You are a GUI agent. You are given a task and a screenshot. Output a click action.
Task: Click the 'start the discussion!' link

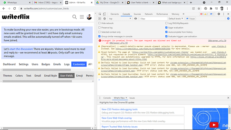point(21,49)
